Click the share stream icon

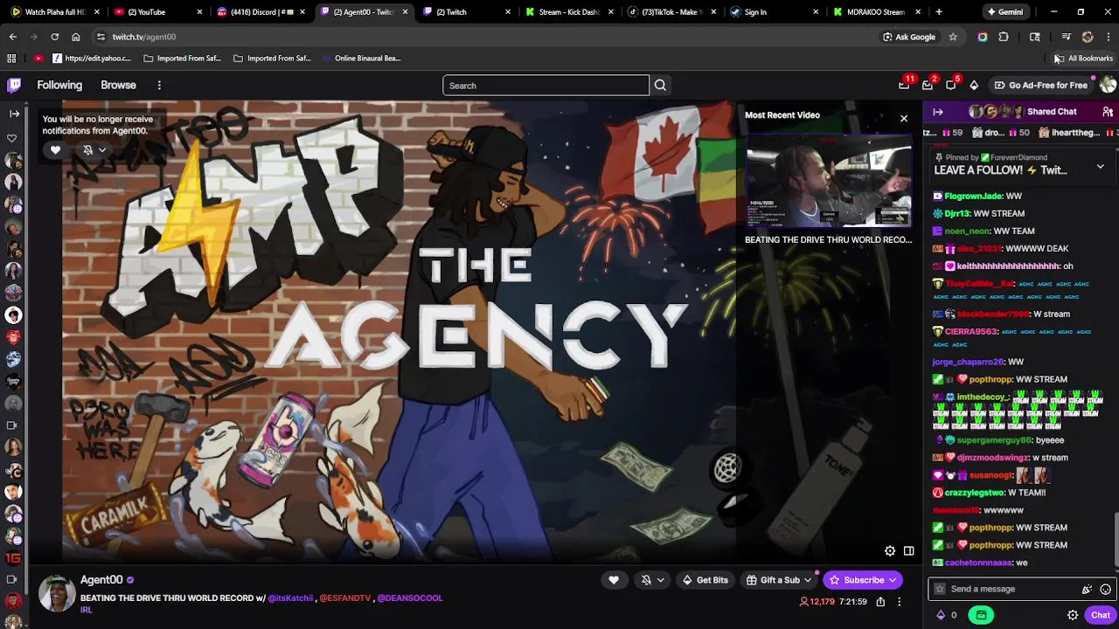click(x=880, y=602)
